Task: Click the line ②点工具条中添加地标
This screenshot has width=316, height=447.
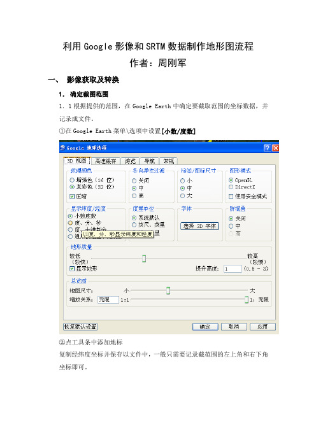Action: point(90,342)
